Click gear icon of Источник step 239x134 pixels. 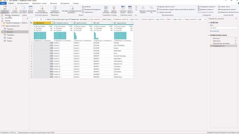235,38
